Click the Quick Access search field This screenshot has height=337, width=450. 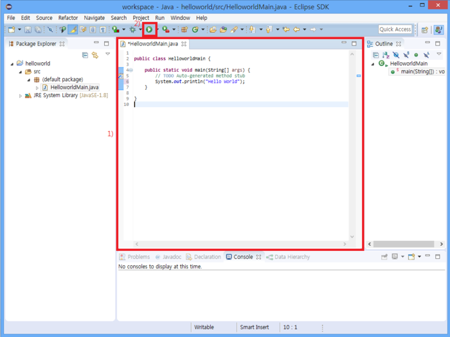click(x=395, y=30)
